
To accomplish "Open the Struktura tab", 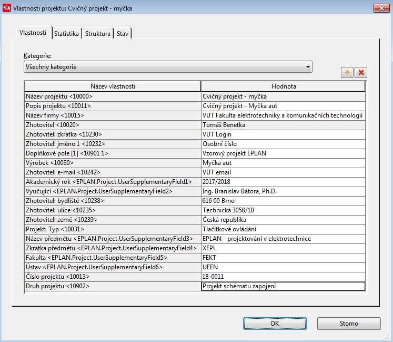I will coord(97,33).
